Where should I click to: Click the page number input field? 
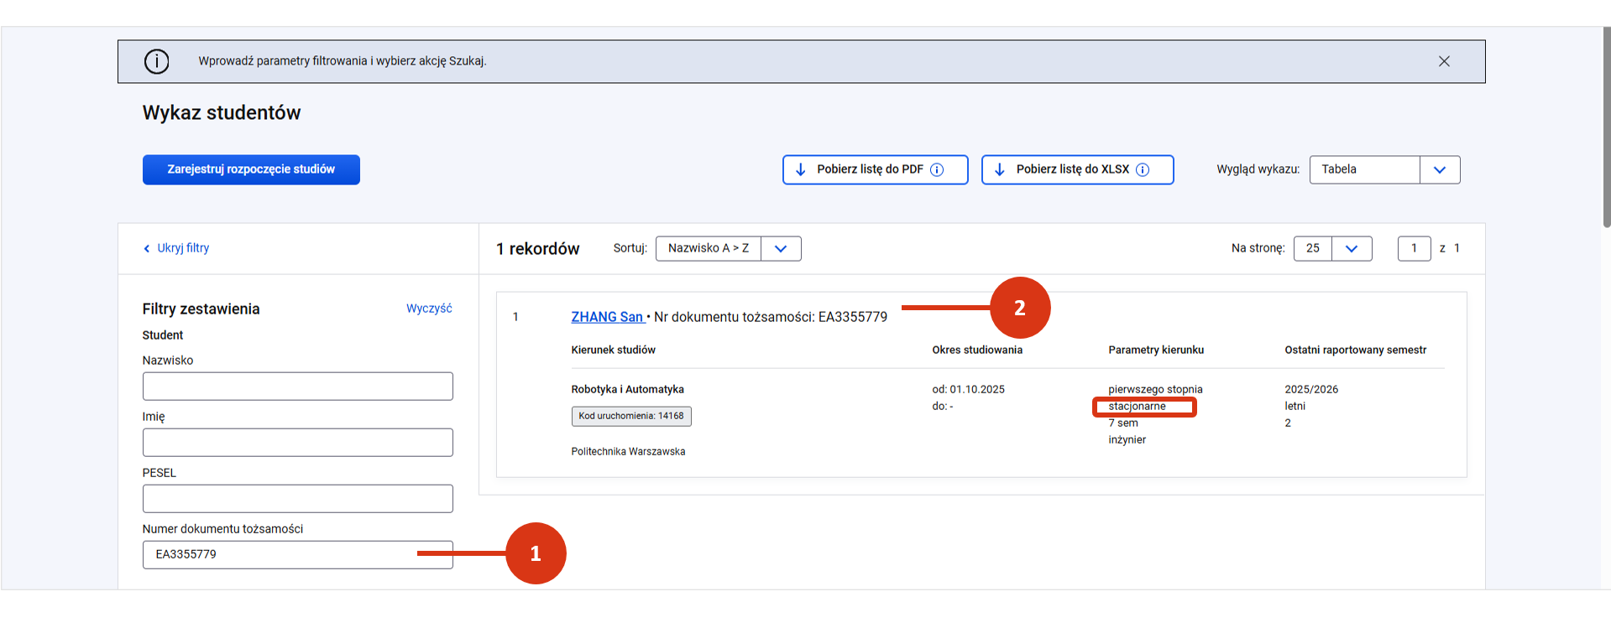coord(1414,248)
